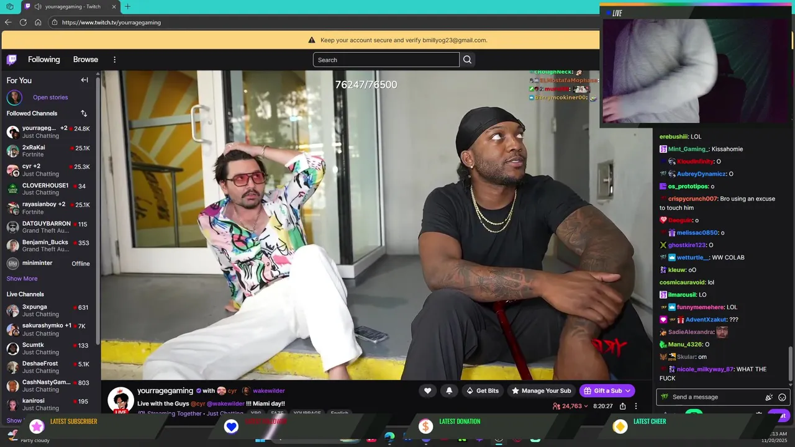Select yourragegaming in Followed Channels
795x447 pixels.
[x=48, y=132]
